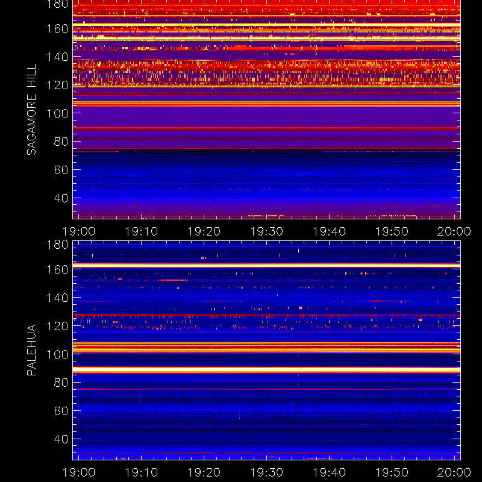Click 19:20 time label under Palehua plot
Image resolution: width=482 pixels, height=482 pixels.
point(204,472)
